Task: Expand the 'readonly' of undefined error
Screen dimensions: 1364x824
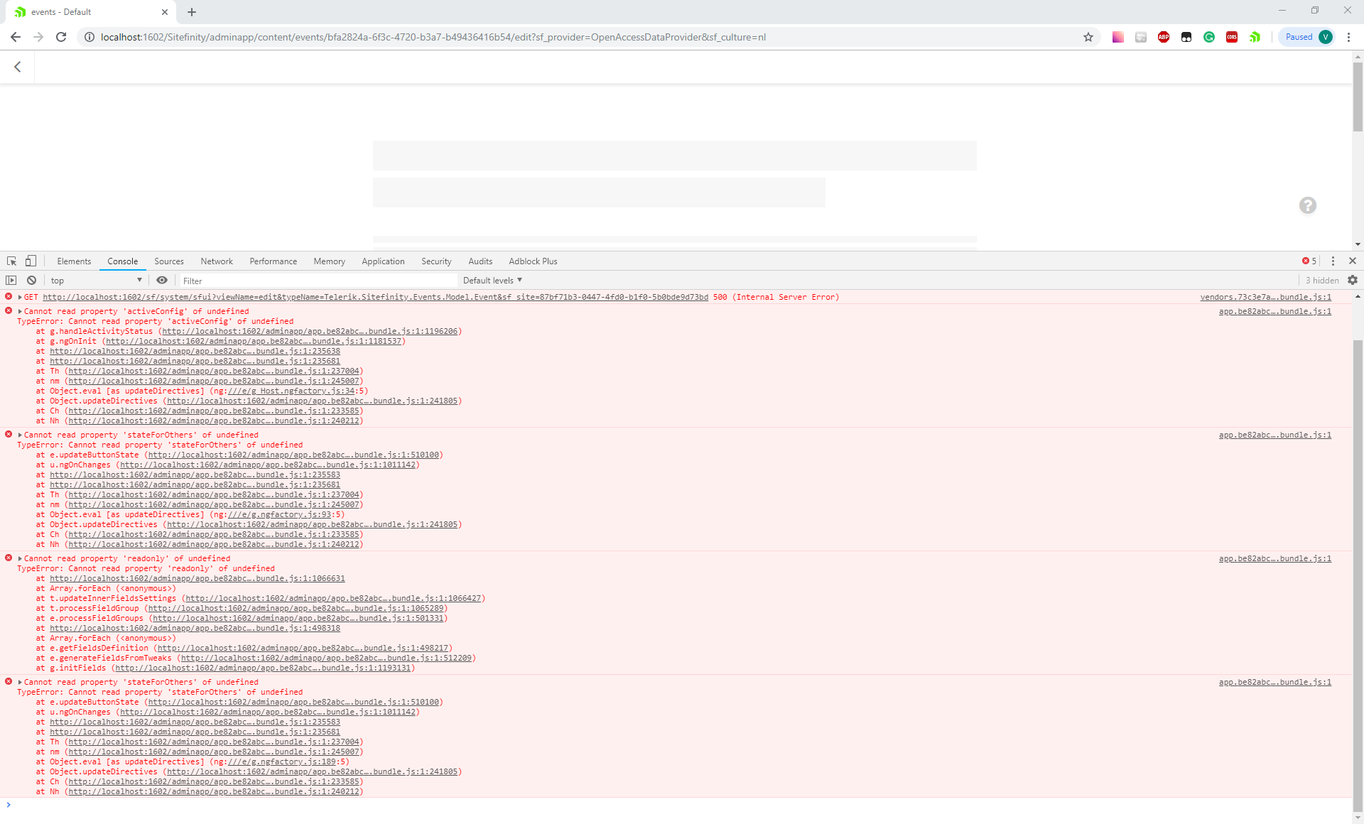Action: [x=20, y=558]
